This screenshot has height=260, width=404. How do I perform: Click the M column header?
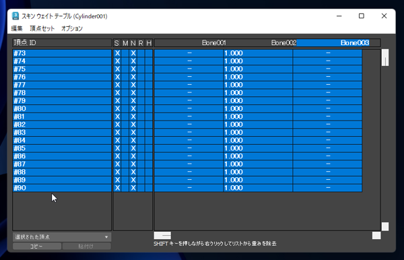point(125,43)
